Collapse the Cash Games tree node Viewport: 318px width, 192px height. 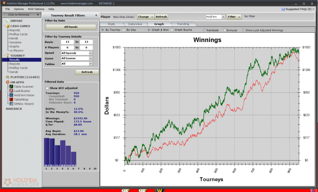tap(4, 26)
